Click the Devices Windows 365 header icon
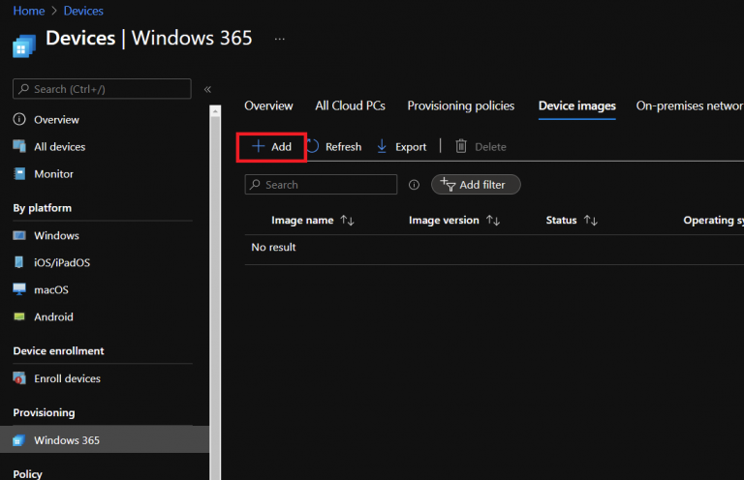 tap(24, 45)
